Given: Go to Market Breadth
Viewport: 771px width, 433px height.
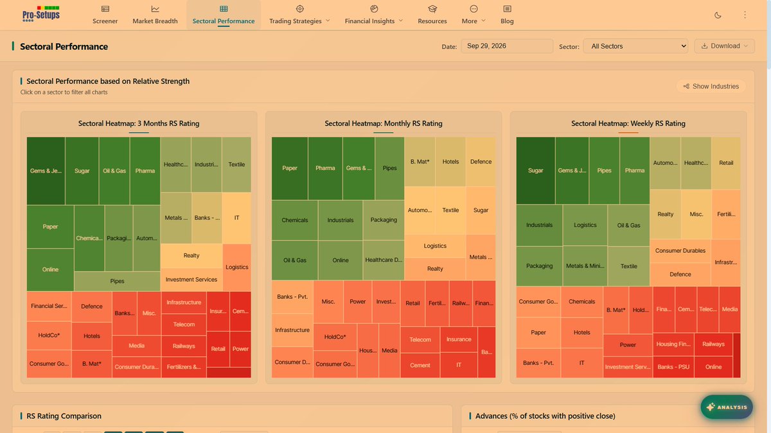Looking at the screenshot, I should click(155, 15).
